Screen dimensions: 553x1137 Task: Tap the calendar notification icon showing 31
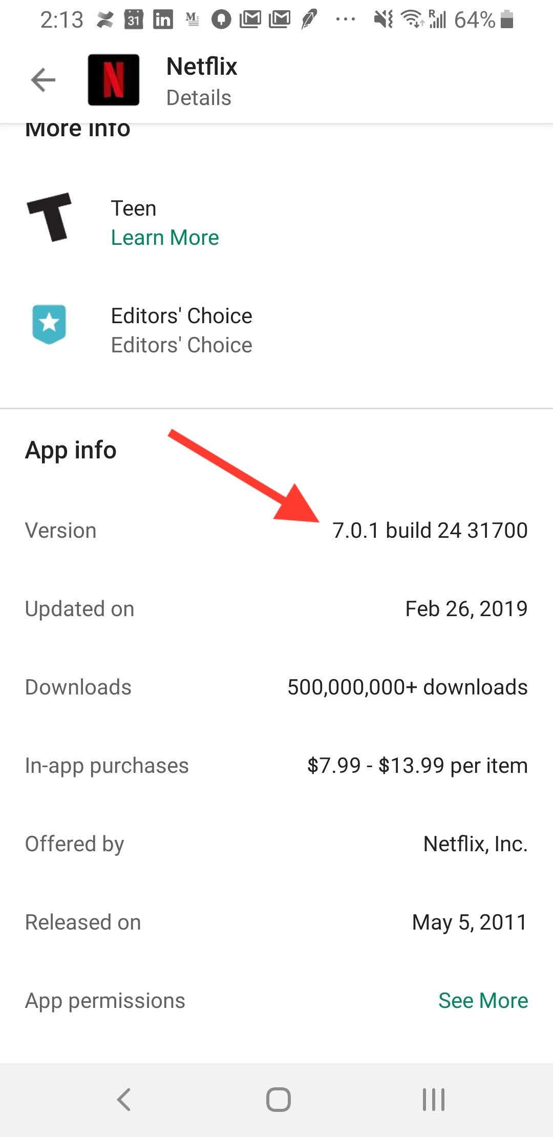point(134,19)
